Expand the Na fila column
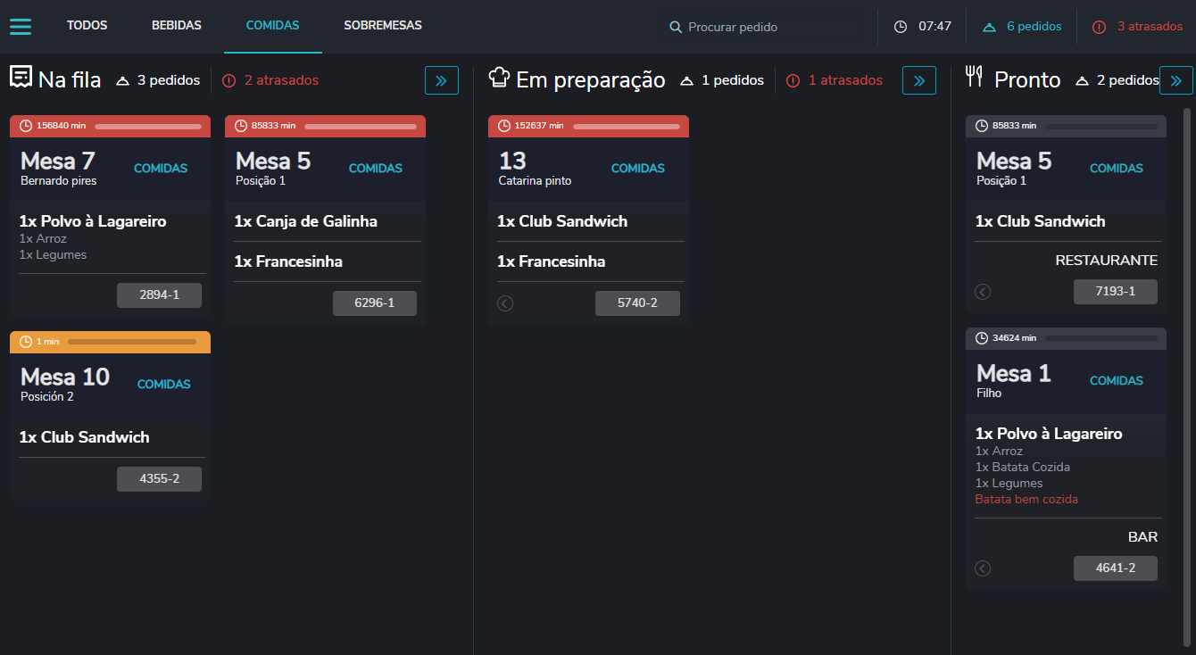This screenshot has width=1196, height=655. click(x=441, y=80)
